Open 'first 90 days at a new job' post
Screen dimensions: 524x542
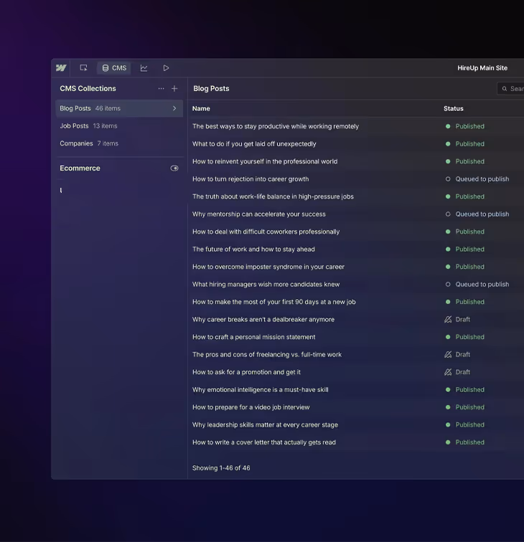click(x=273, y=302)
